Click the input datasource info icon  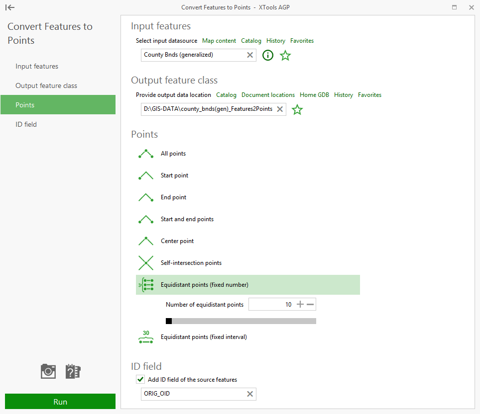[268, 55]
